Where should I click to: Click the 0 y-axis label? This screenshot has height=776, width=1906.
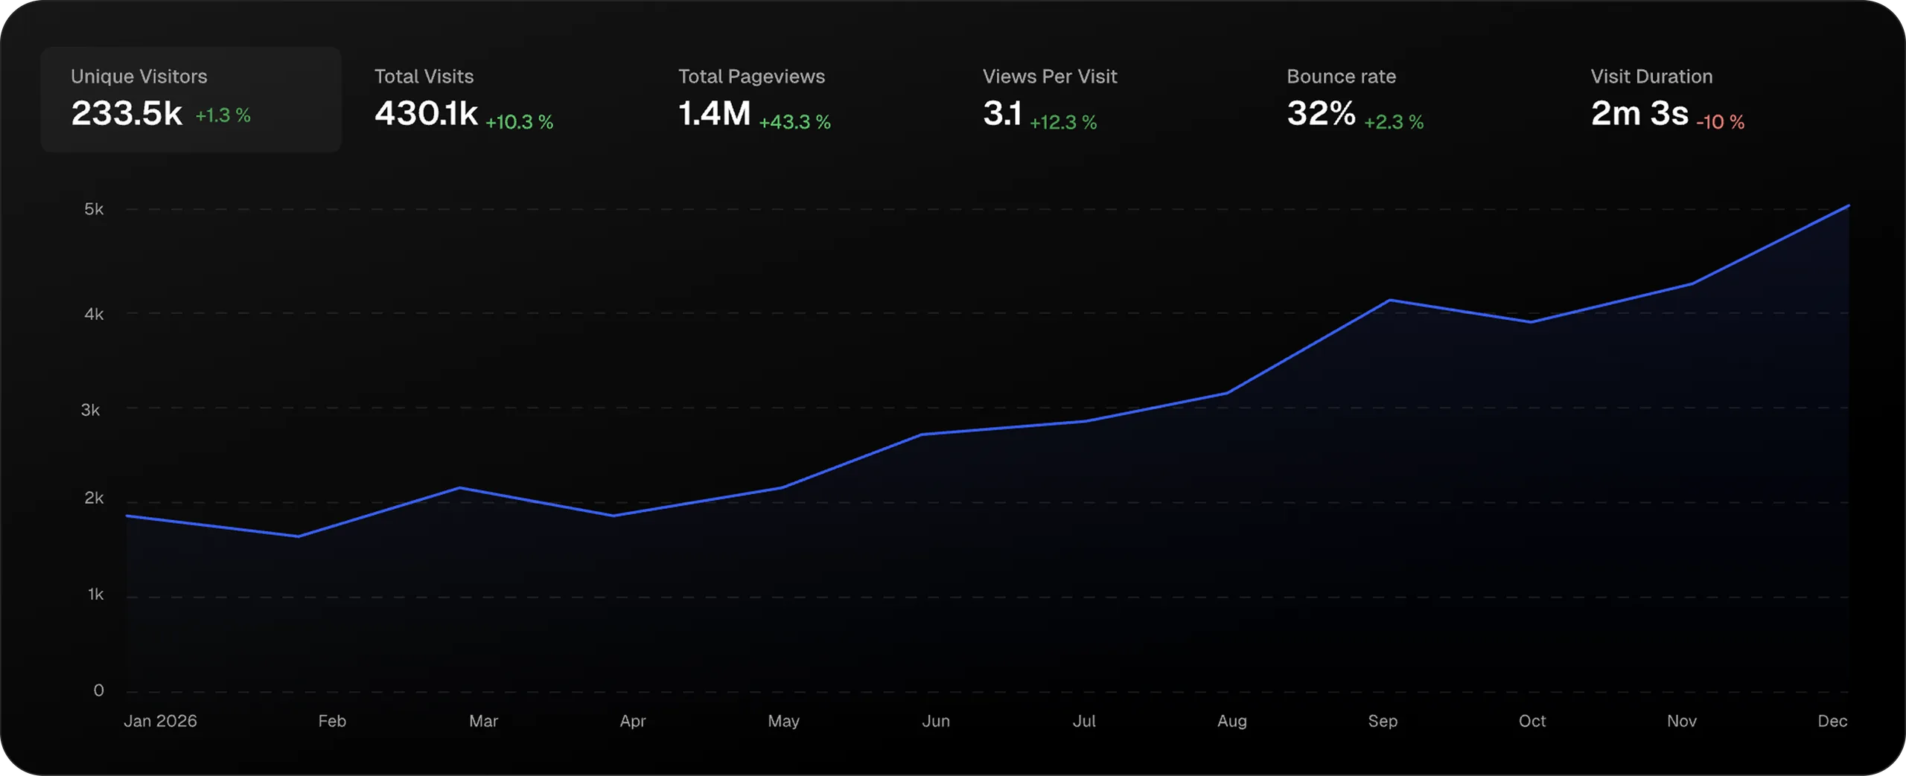pos(98,690)
